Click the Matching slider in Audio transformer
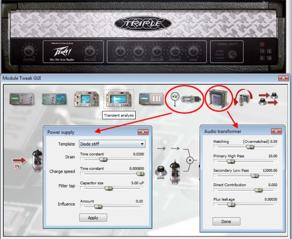The height and width of the screenshot is (239, 292). click(x=251, y=147)
